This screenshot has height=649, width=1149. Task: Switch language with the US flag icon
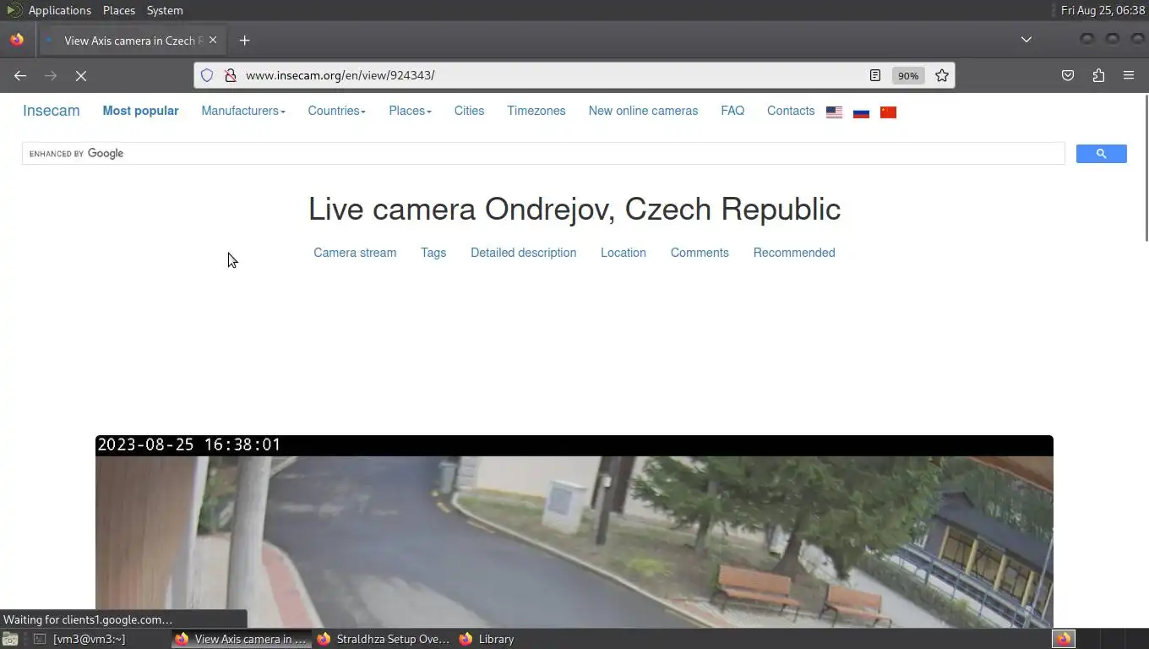click(x=834, y=112)
